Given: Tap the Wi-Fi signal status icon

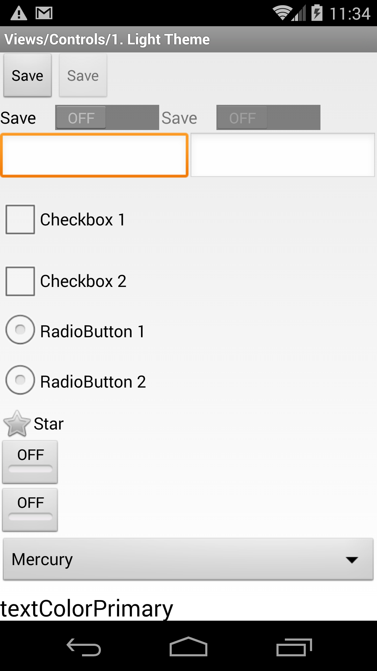Looking at the screenshot, I should pyautogui.click(x=282, y=13).
